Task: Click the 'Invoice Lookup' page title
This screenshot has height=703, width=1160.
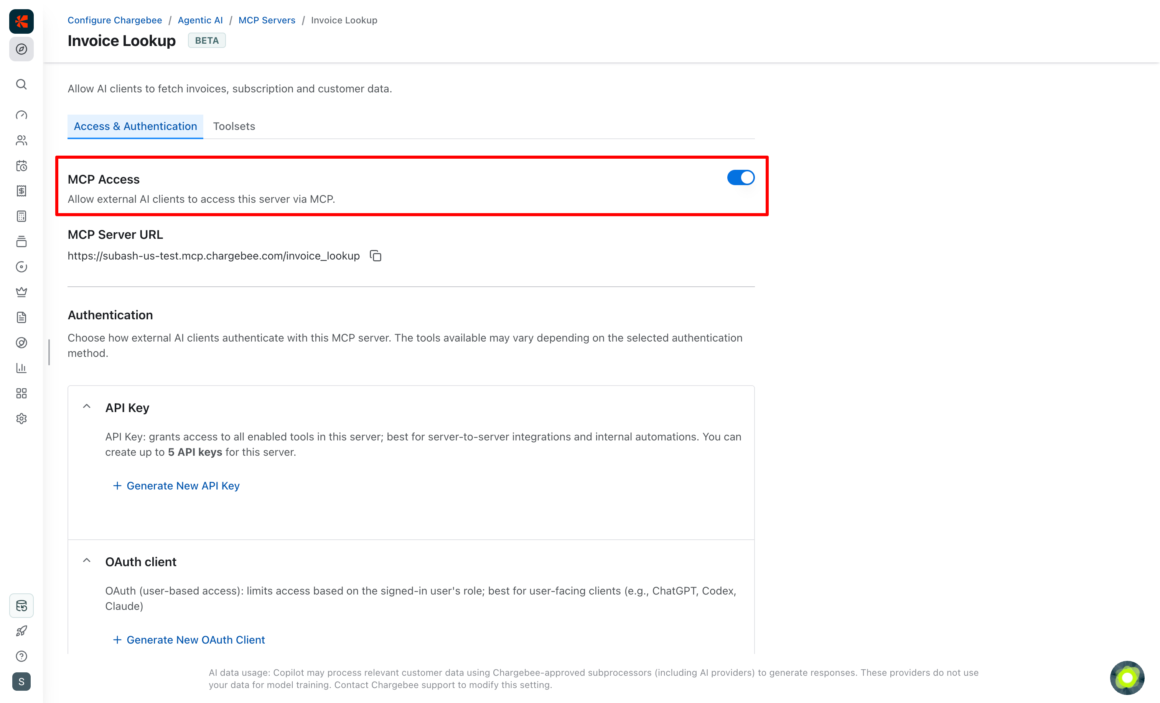Action: tap(122, 41)
